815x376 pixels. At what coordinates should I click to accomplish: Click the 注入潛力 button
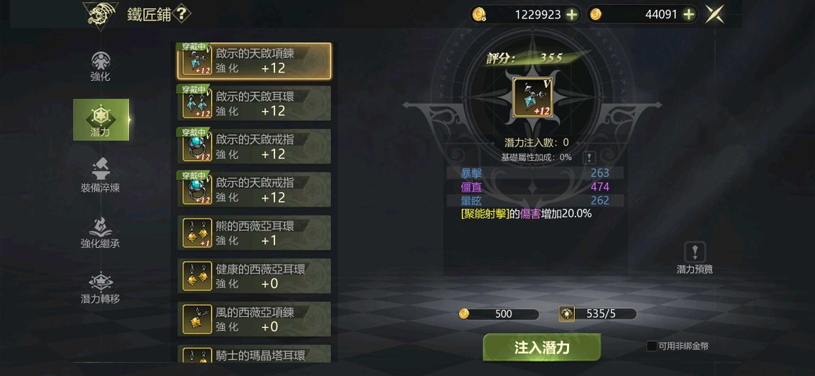[541, 348]
